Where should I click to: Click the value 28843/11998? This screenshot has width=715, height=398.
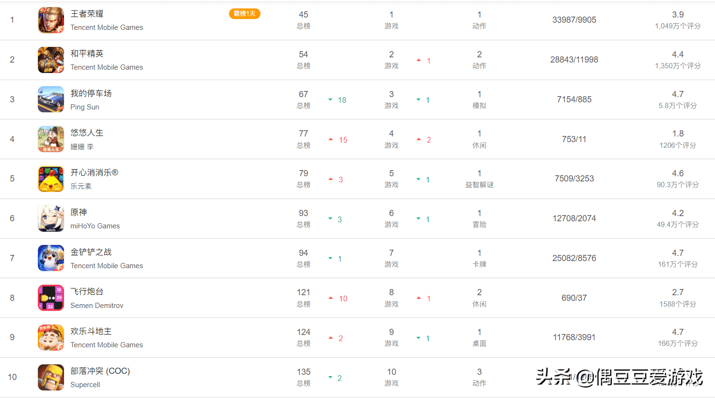point(574,60)
